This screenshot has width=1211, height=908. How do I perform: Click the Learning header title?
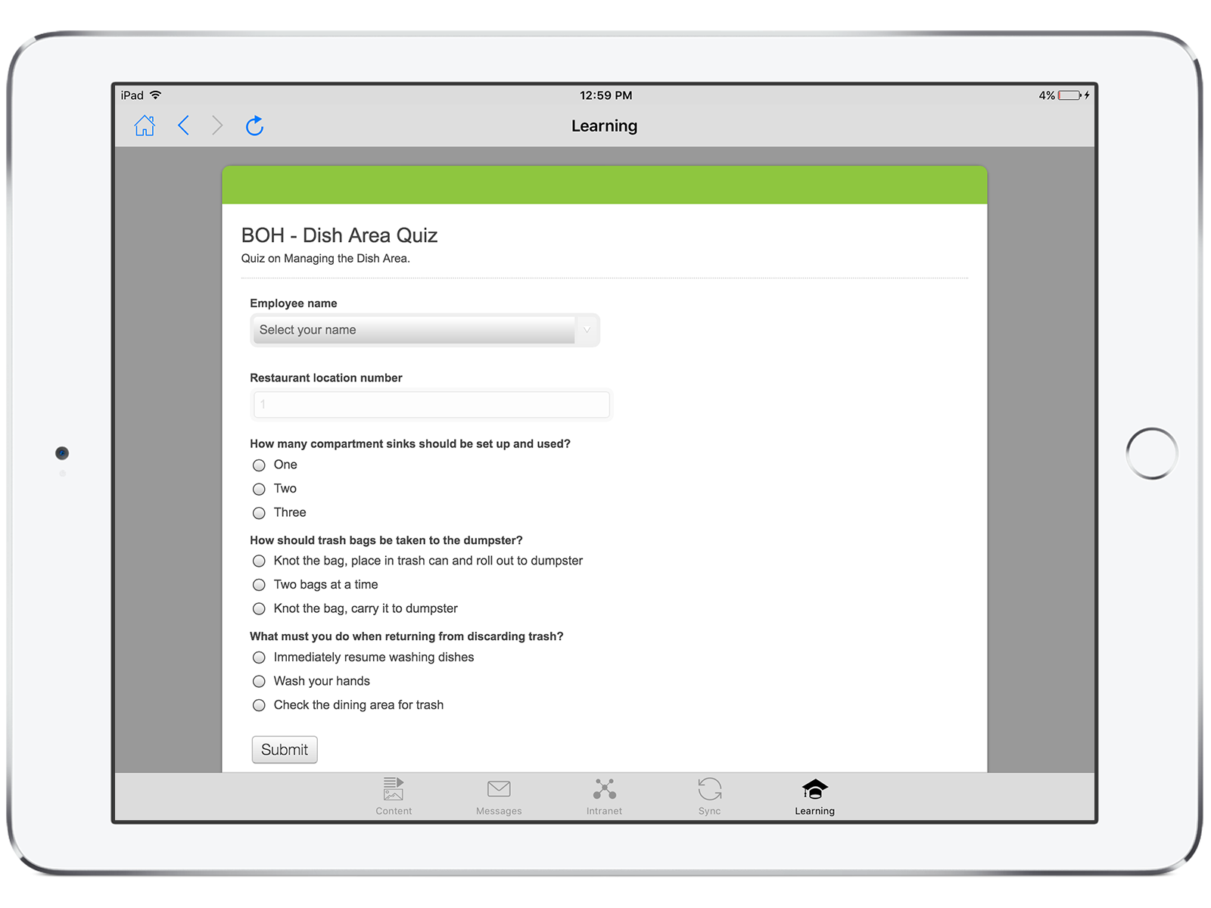pyautogui.click(x=604, y=126)
